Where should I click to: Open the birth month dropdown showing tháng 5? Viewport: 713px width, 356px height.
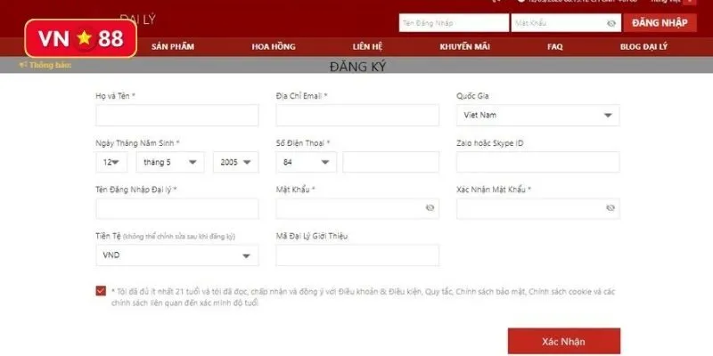(170, 162)
